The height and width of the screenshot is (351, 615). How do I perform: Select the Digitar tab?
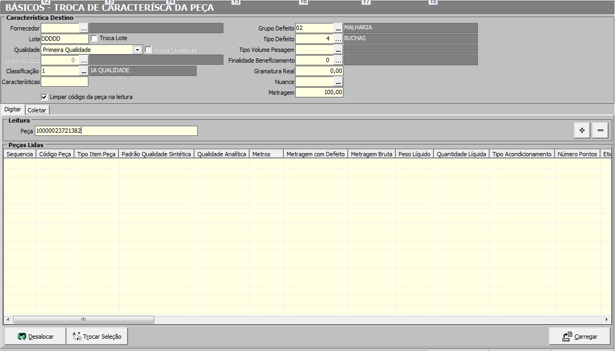click(13, 109)
